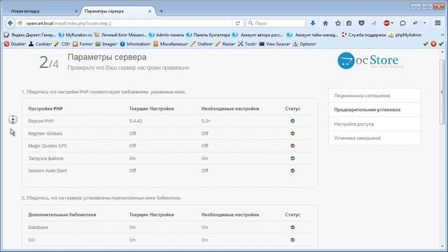Screen dimensions: 448x252
Task: Click the 5.4.42 PHP version value
Action: 135,121
